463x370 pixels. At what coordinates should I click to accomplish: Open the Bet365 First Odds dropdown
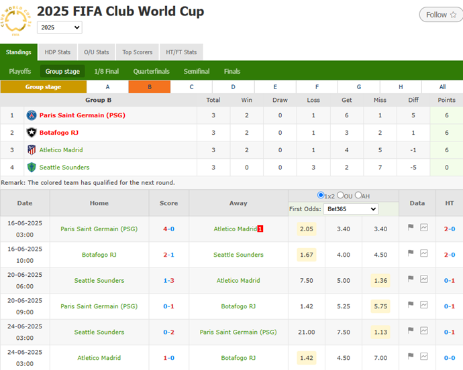point(351,209)
